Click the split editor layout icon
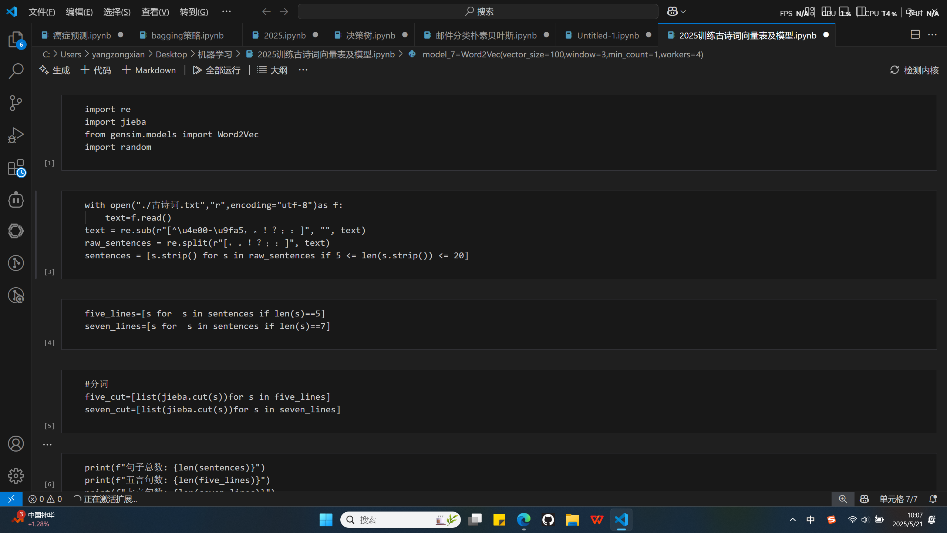947x533 pixels. [915, 35]
